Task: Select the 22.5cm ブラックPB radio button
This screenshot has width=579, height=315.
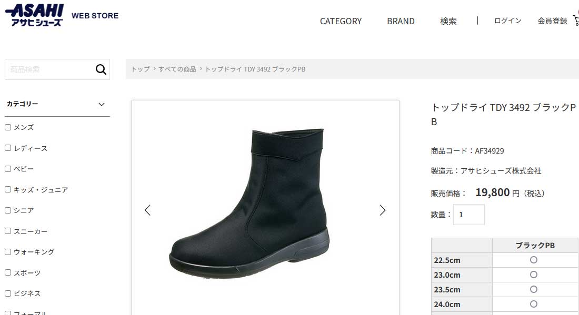Action: click(x=534, y=260)
